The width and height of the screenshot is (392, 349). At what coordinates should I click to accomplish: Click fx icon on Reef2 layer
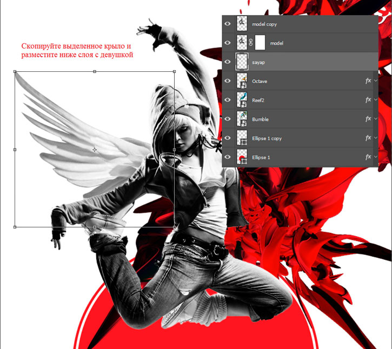coord(368,100)
